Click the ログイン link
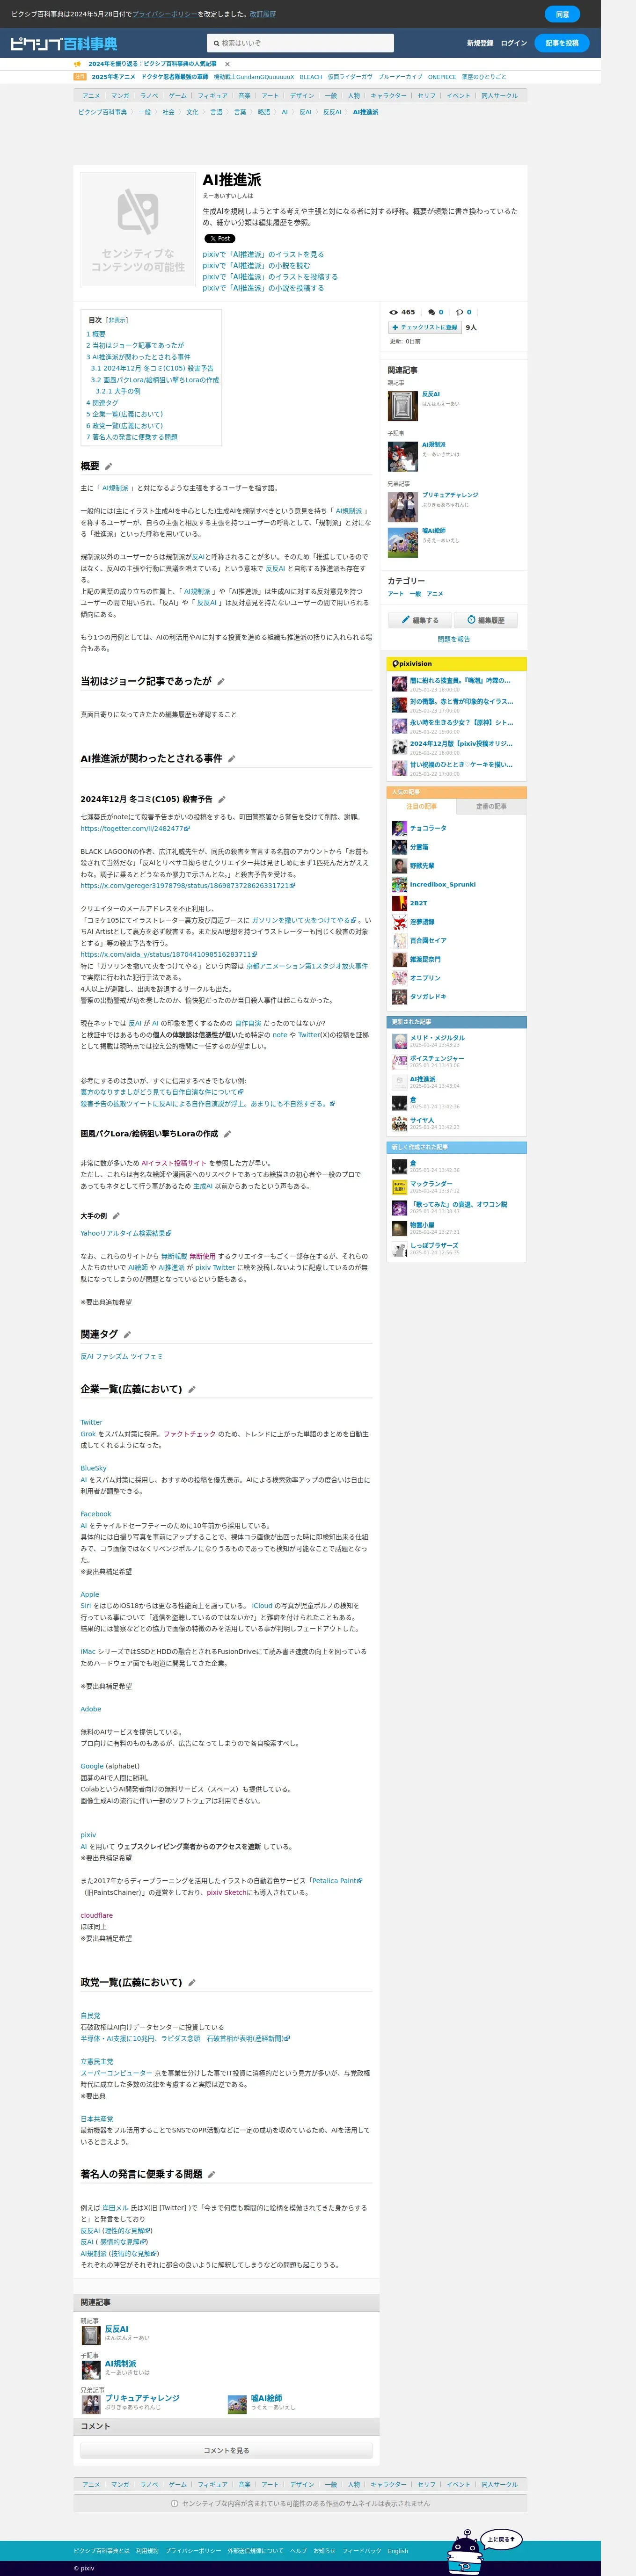Screen dimensions: 636x2576 [514, 43]
